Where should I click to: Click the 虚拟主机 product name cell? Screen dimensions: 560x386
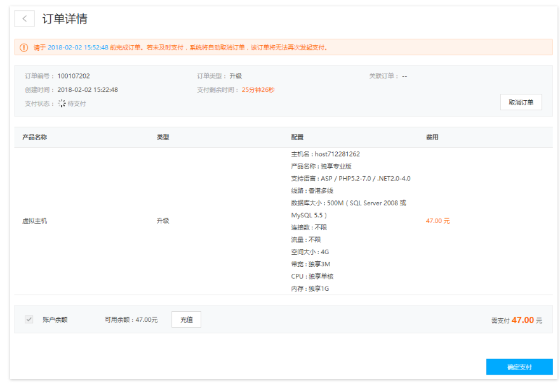34,221
